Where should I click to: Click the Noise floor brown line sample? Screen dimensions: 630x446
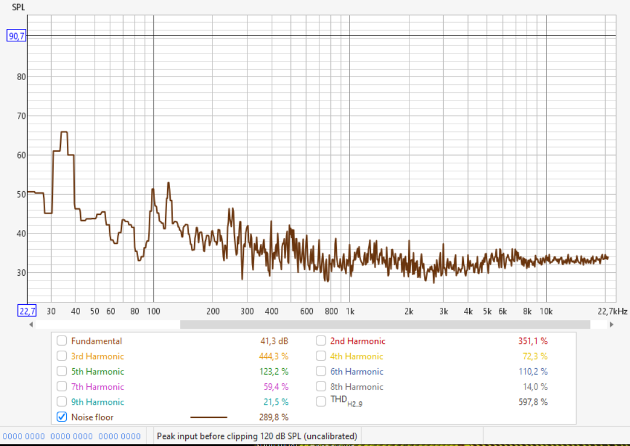[x=208, y=417]
